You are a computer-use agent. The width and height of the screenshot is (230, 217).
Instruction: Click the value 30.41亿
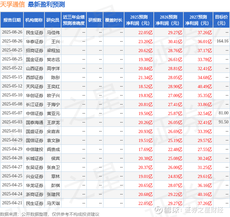click(x=175, y=42)
